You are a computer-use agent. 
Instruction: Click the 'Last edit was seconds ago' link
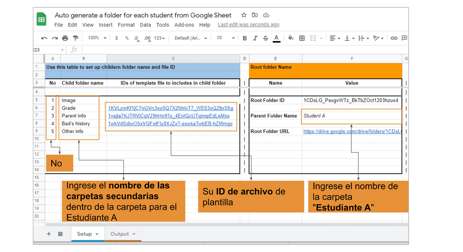[248, 25]
